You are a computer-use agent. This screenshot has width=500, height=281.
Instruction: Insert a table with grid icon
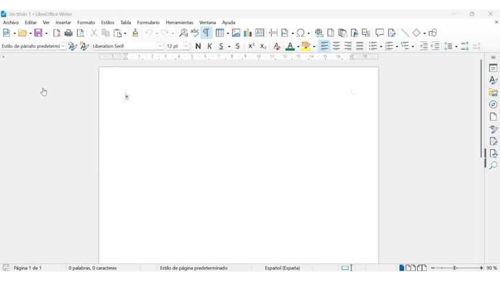click(219, 33)
